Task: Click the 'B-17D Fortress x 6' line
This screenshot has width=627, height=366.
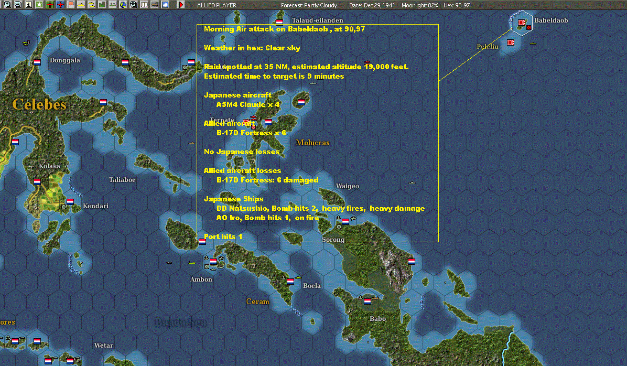Action: pyautogui.click(x=251, y=133)
